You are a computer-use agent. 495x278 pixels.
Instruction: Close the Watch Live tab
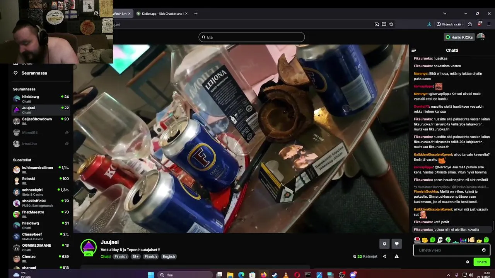click(x=129, y=14)
